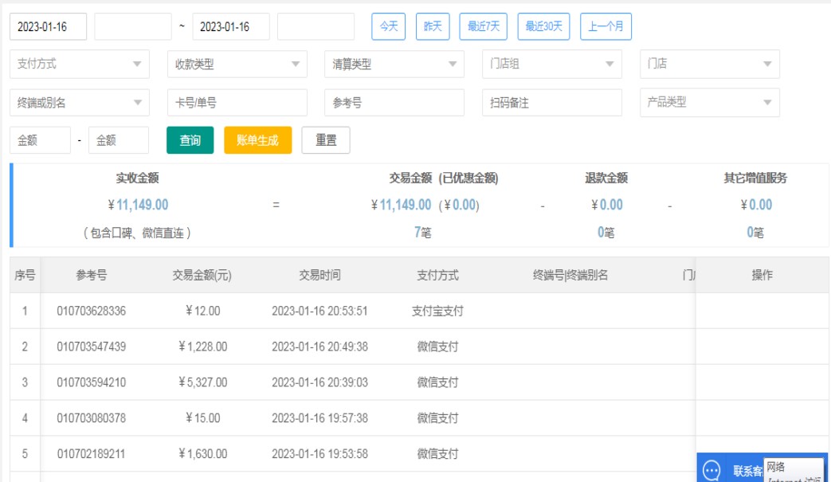831x482 pixels.
Task: Click the start date field 2023-01-16
Action: click(x=48, y=26)
